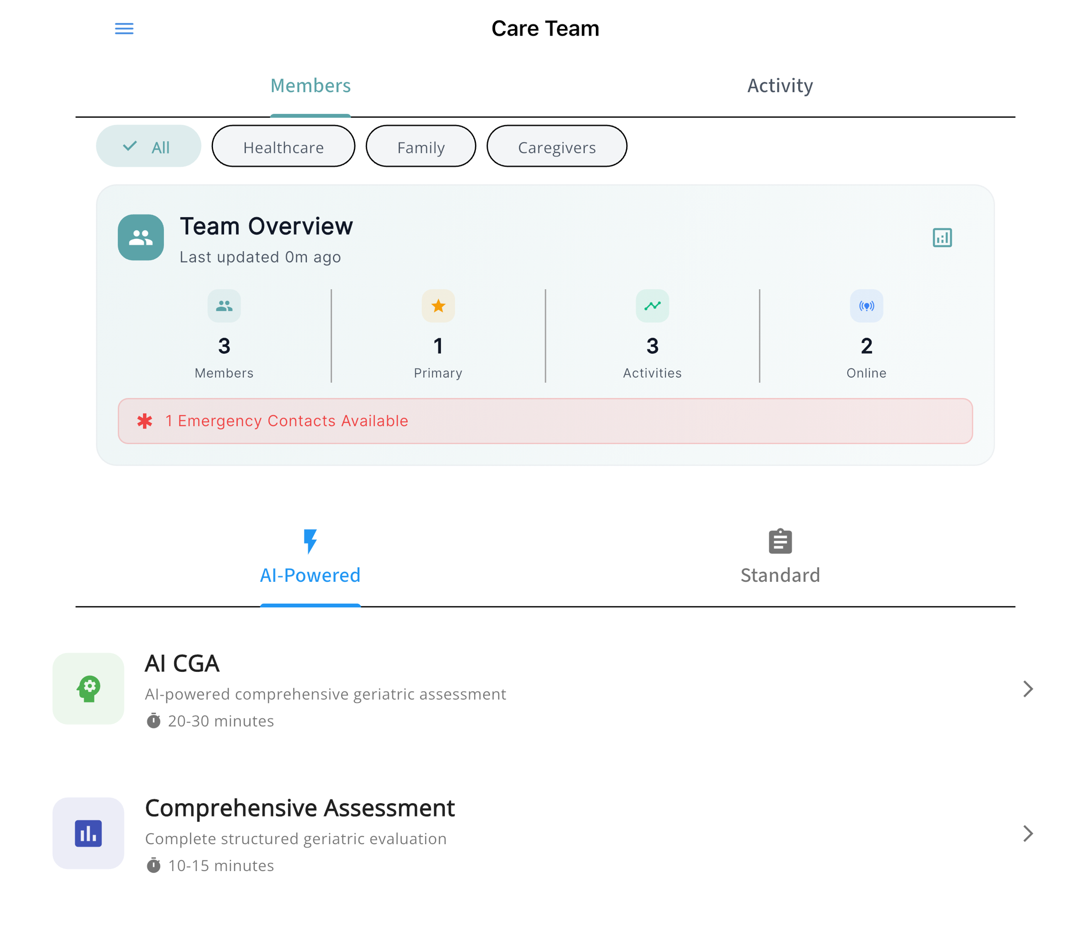Click the Online broadcast signal icon
Viewport: 1091px width, 944px height.
click(x=866, y=306)
